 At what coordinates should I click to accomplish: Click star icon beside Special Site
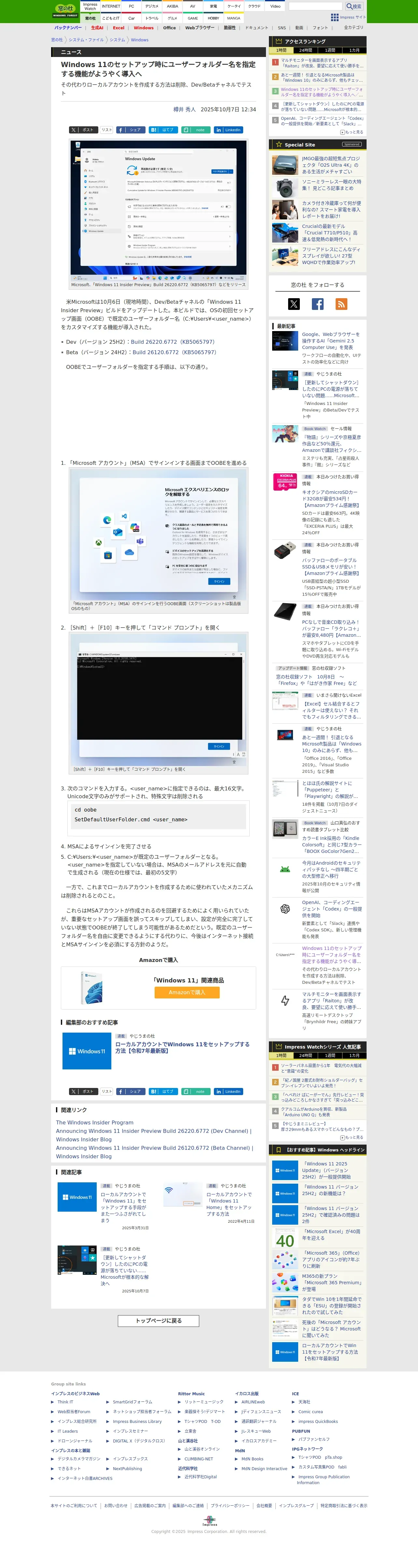[x=279, y=145]
